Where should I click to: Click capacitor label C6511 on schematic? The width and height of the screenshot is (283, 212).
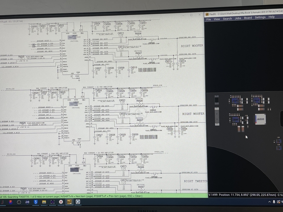tap(121, 34)
